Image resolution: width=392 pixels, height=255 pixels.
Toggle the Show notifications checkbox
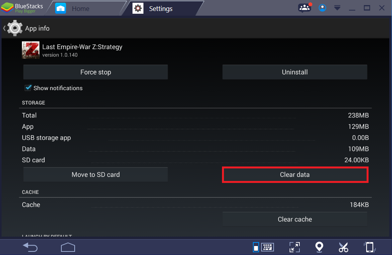pos(28,88)
